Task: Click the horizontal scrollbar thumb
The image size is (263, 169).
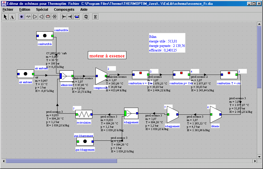Action: click(61, 161)
